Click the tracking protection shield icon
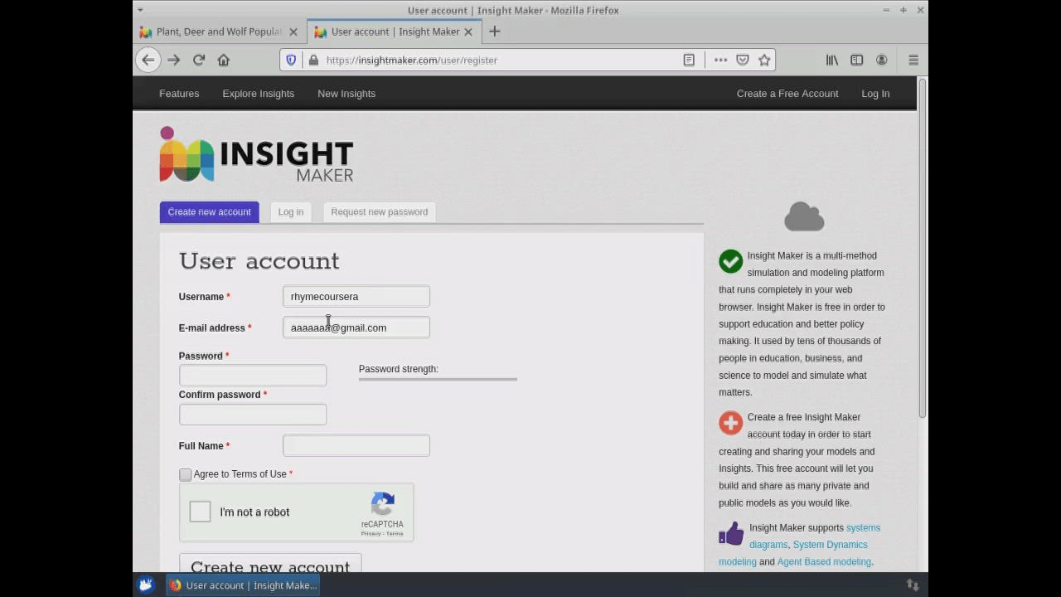Screen dimensions: 1061x597 click(x=291, y=60)
